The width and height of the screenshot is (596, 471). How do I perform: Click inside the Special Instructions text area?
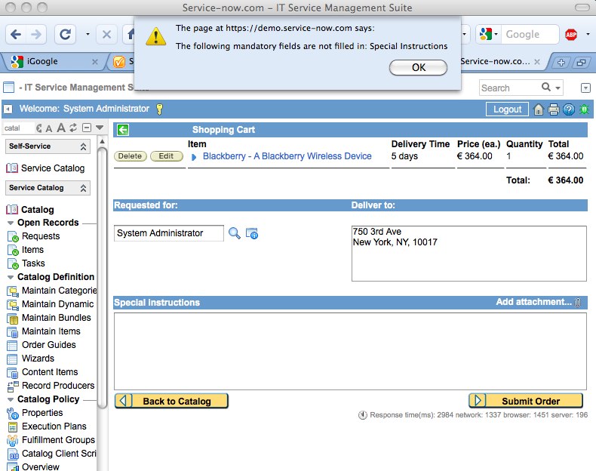(350, 351)
